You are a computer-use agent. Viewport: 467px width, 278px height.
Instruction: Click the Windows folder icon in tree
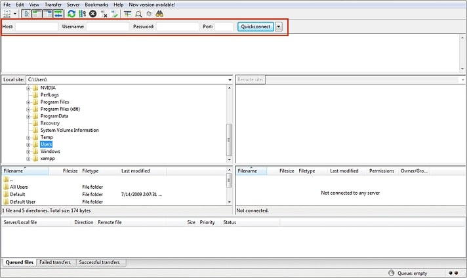pyautogui.click(x=35, y=151)
